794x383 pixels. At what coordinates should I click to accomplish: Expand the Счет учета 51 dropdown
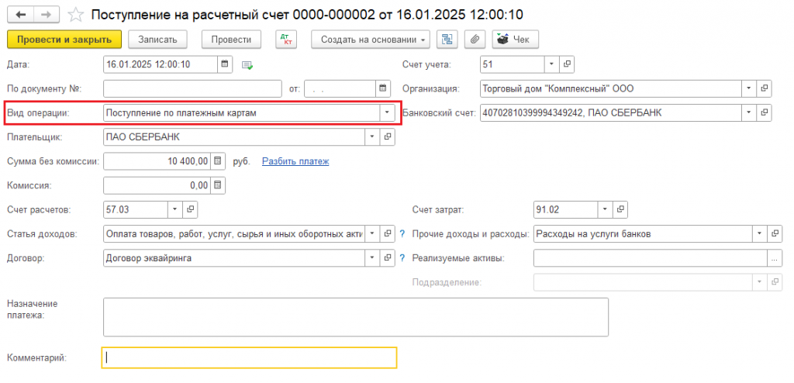click(x=551, y=64)
